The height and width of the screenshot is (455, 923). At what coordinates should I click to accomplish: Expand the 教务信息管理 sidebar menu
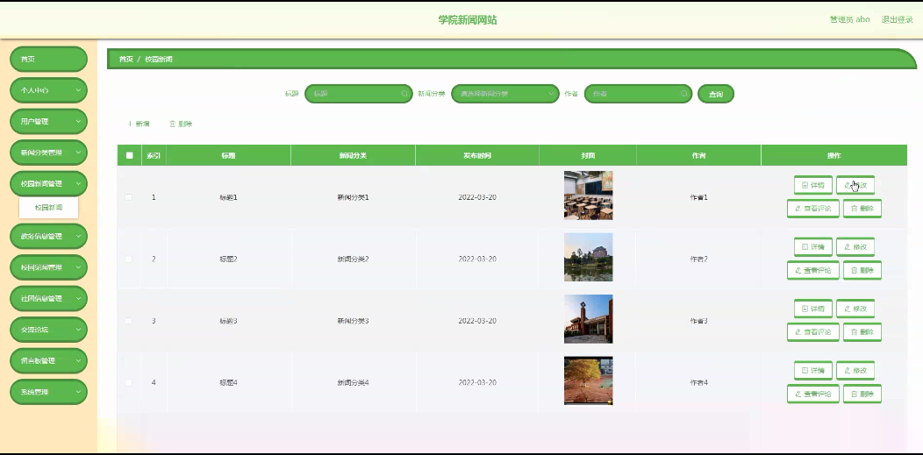point(48,237)
